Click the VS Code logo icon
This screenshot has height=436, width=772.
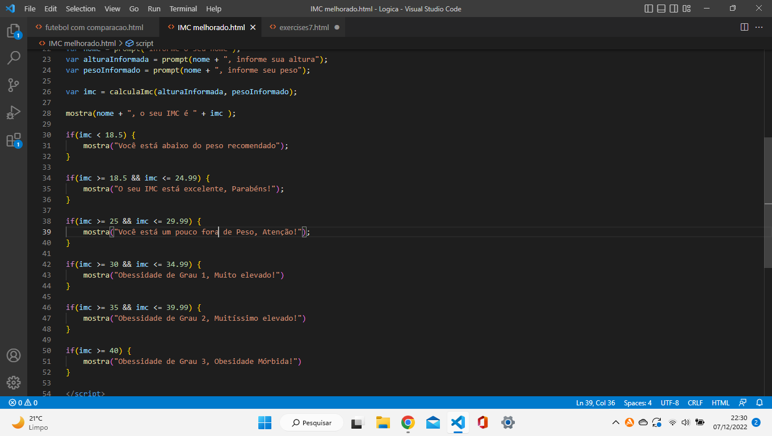point(10,9)
